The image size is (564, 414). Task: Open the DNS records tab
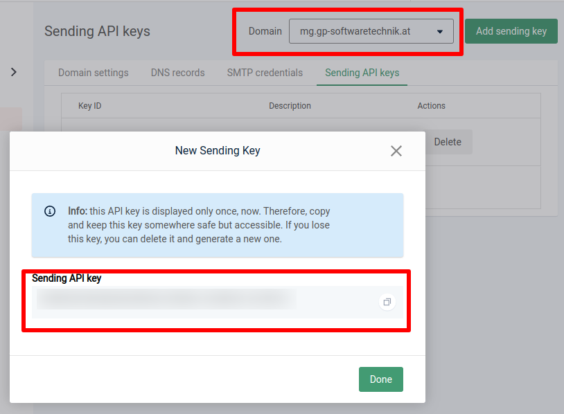point(177,73)
